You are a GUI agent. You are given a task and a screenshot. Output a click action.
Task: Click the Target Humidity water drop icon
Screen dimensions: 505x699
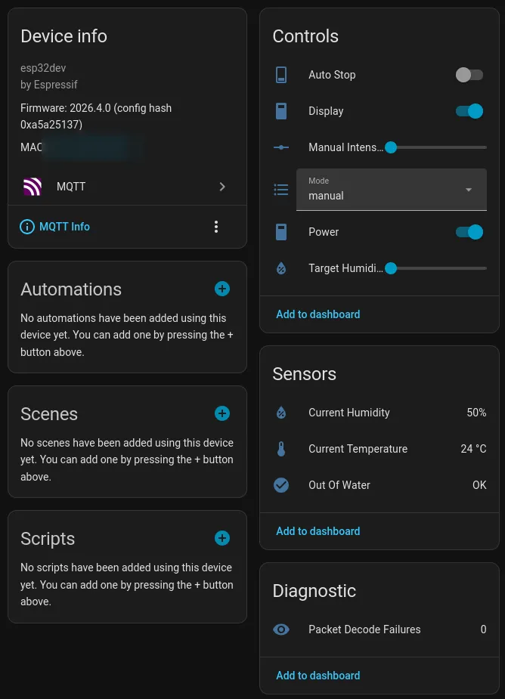[x=281, y=268]
